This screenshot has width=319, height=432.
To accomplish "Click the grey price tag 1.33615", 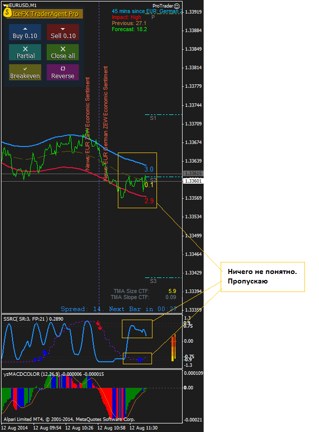I will click(x=193, y=173).
